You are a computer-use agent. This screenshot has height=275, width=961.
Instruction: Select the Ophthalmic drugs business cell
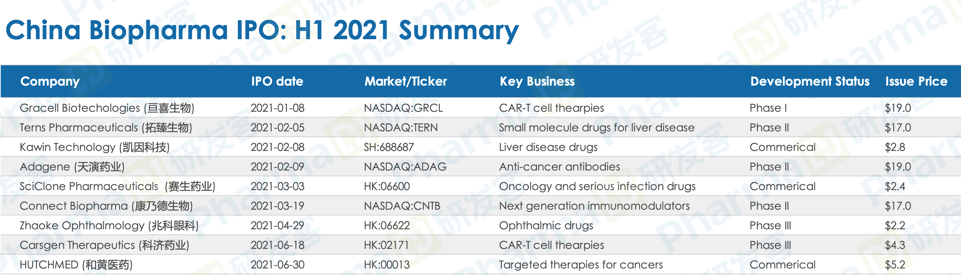tap(546, 225)
